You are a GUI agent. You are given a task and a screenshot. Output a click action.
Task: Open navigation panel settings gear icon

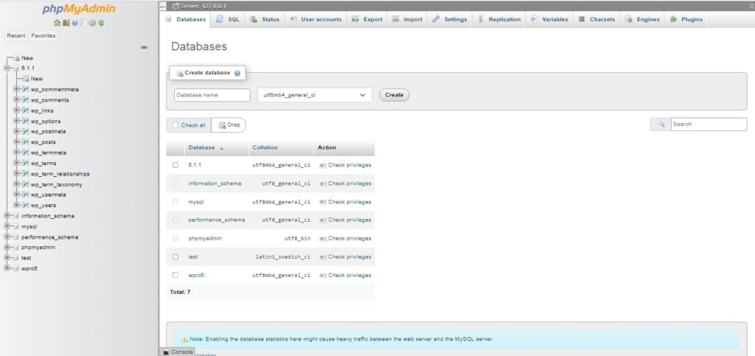[92, 23]
